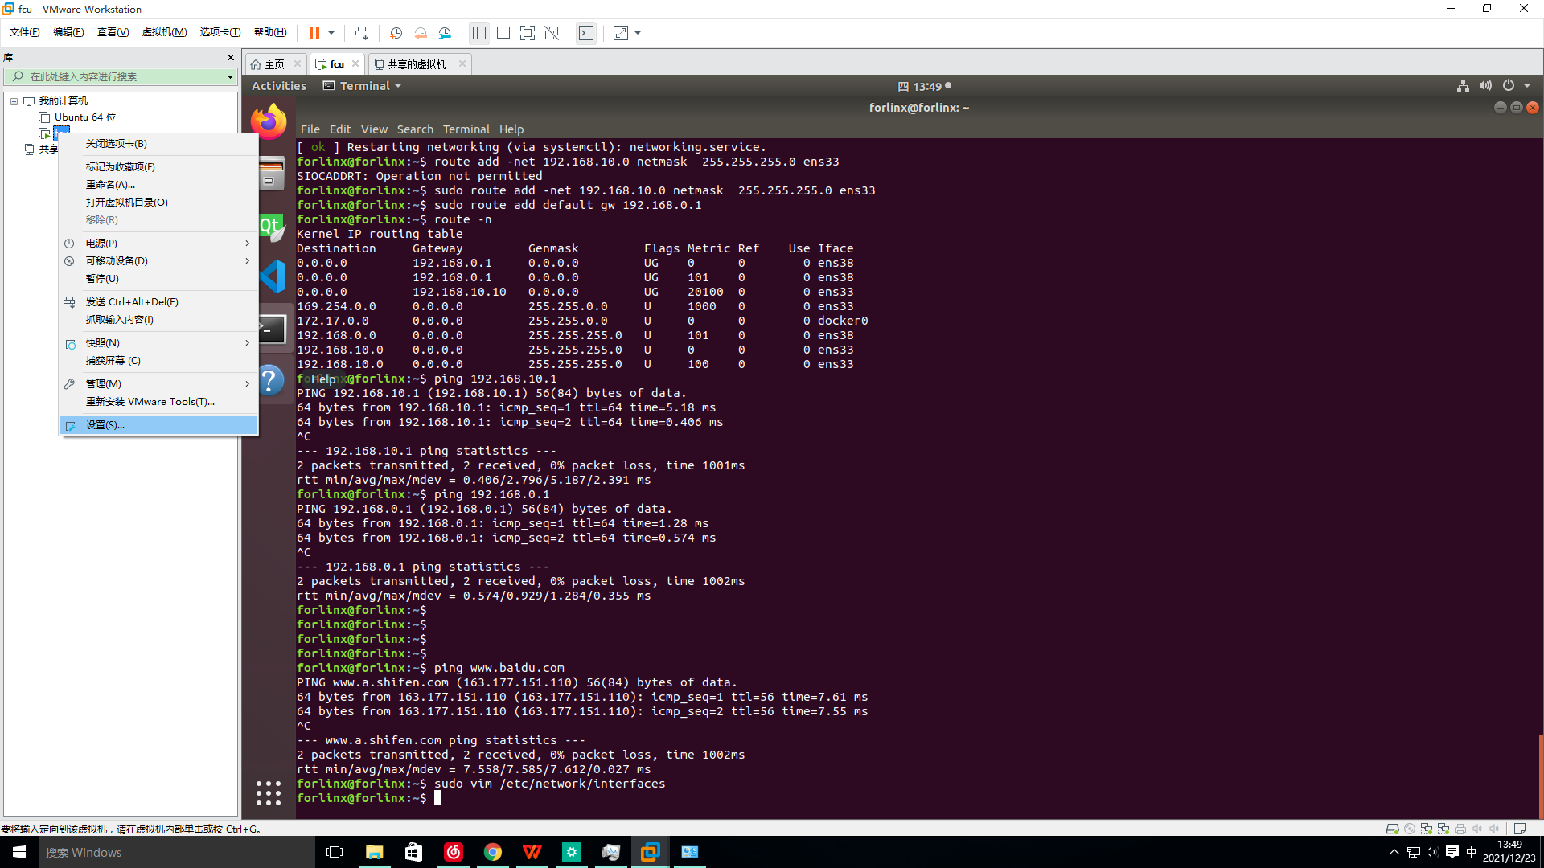Click the CD/DVD device status icon
The width and height of the screenshot is (1544, 868).
click(x=1410, y=829)
